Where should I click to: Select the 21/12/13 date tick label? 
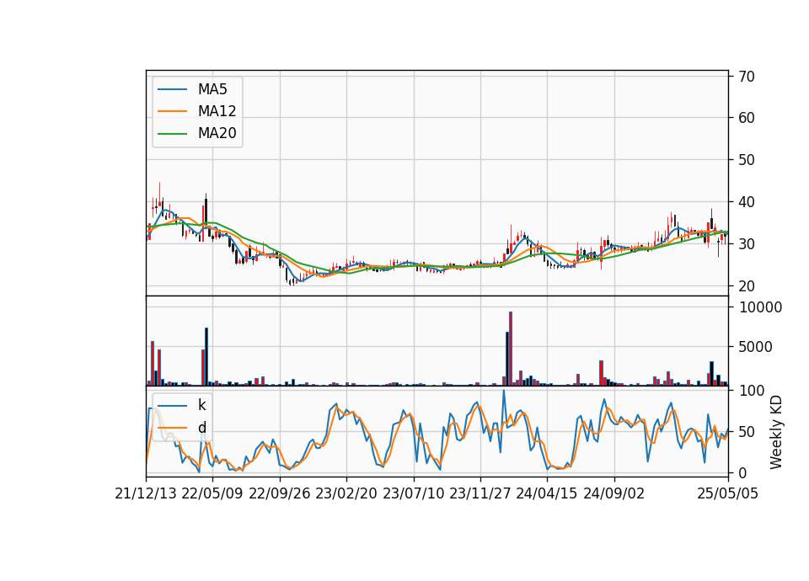[x=146, y=493]
